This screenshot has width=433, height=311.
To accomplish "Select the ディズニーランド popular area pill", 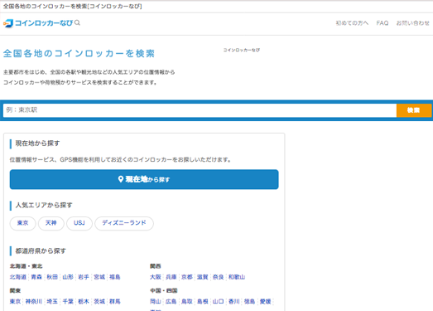I will [x=124, y=223].
